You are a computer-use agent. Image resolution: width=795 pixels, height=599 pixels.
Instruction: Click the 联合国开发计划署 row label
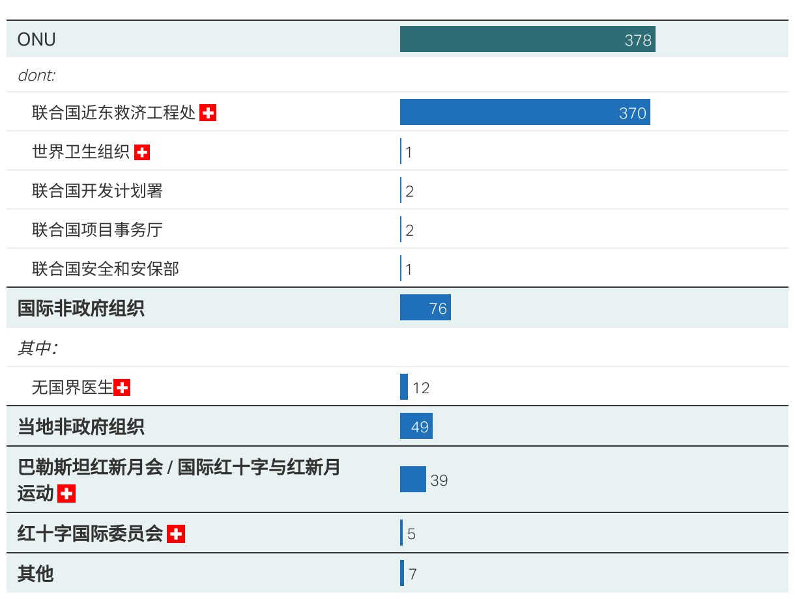click(x=97, y=191)
